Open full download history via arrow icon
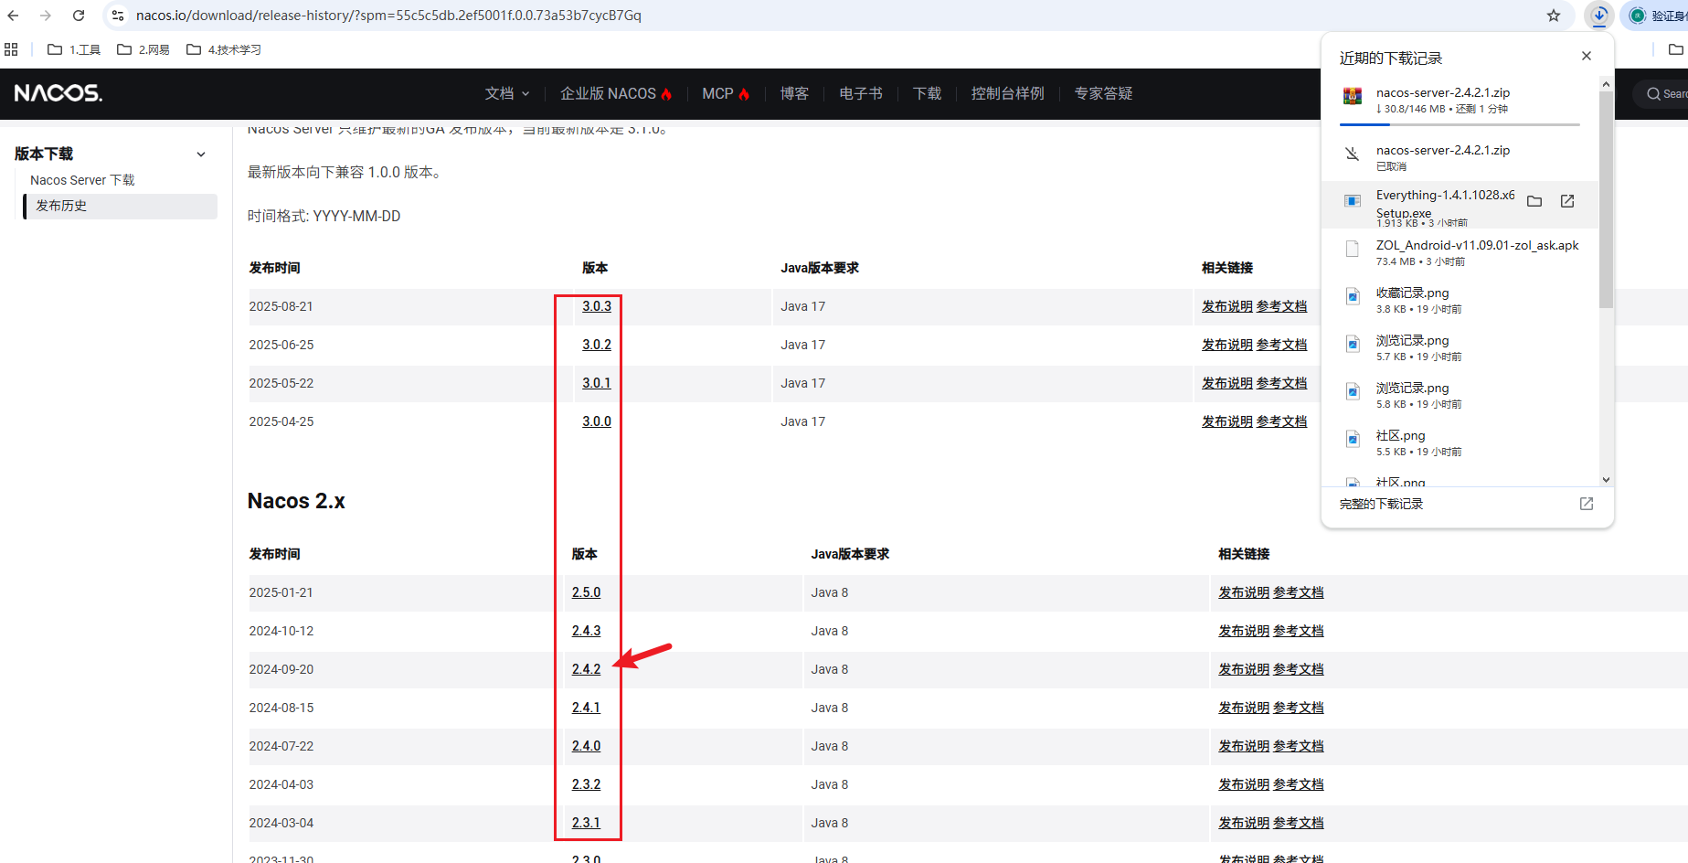The height and width of the screenshot is (863, 1688). pos(1587,504)
